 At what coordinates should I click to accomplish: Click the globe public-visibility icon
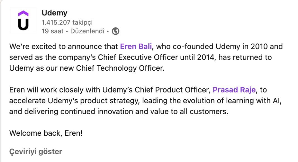point(116,31)
